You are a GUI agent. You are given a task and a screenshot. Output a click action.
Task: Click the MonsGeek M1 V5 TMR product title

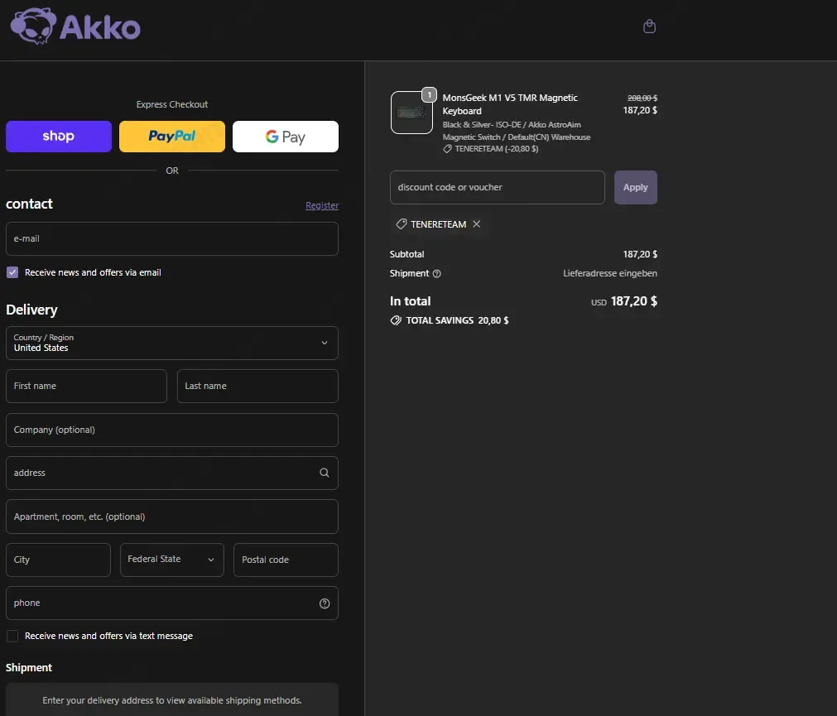click(510, 104)
